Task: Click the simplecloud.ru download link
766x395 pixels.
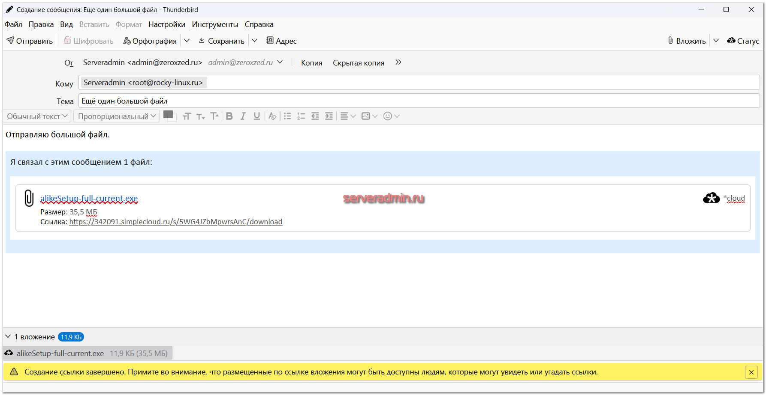Action: (175, 222)
